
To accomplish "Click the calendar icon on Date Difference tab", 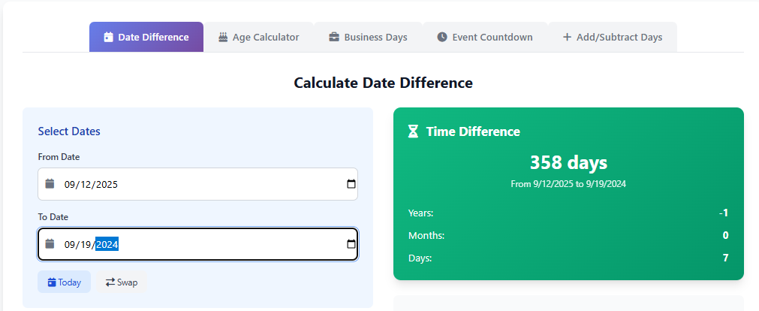I will point(108,37).
